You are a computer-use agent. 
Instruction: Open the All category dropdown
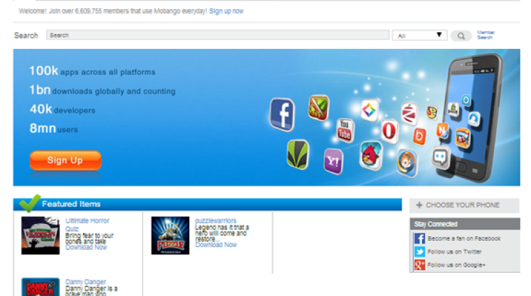419,36
